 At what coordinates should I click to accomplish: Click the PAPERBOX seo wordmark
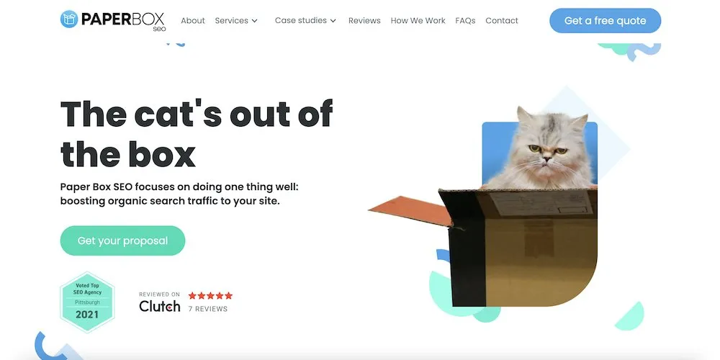122,21
